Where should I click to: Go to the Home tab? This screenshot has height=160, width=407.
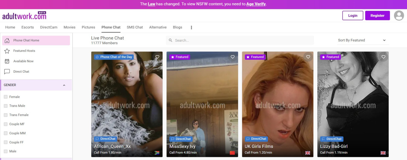tap(10, 27)
